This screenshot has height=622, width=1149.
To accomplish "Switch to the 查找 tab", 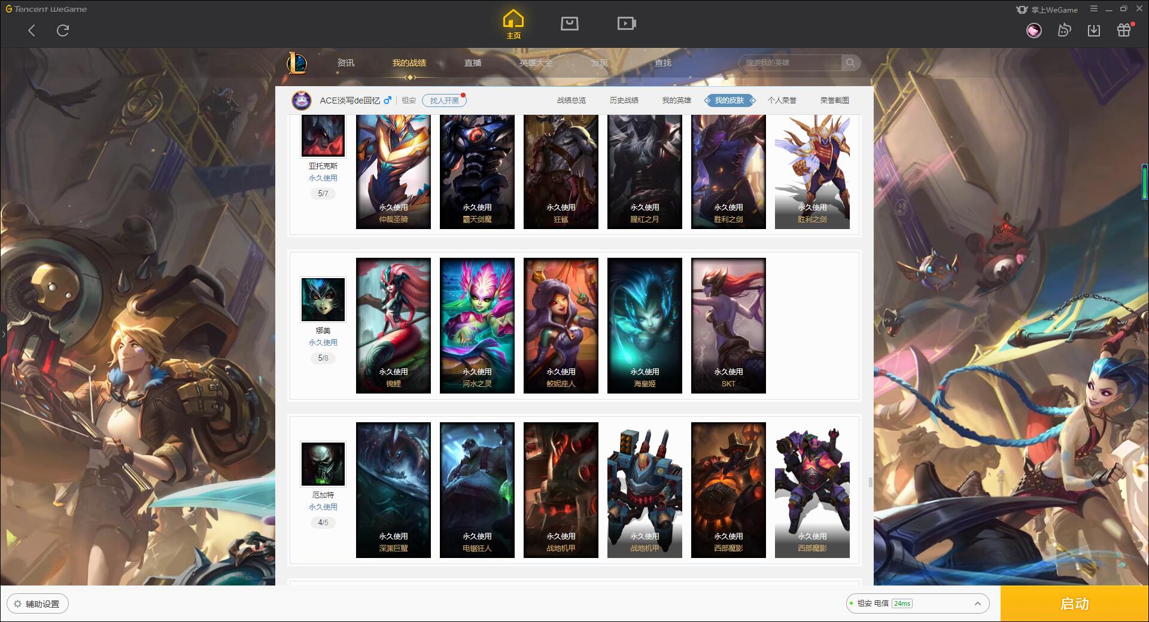I will click(x=662, y=63).
